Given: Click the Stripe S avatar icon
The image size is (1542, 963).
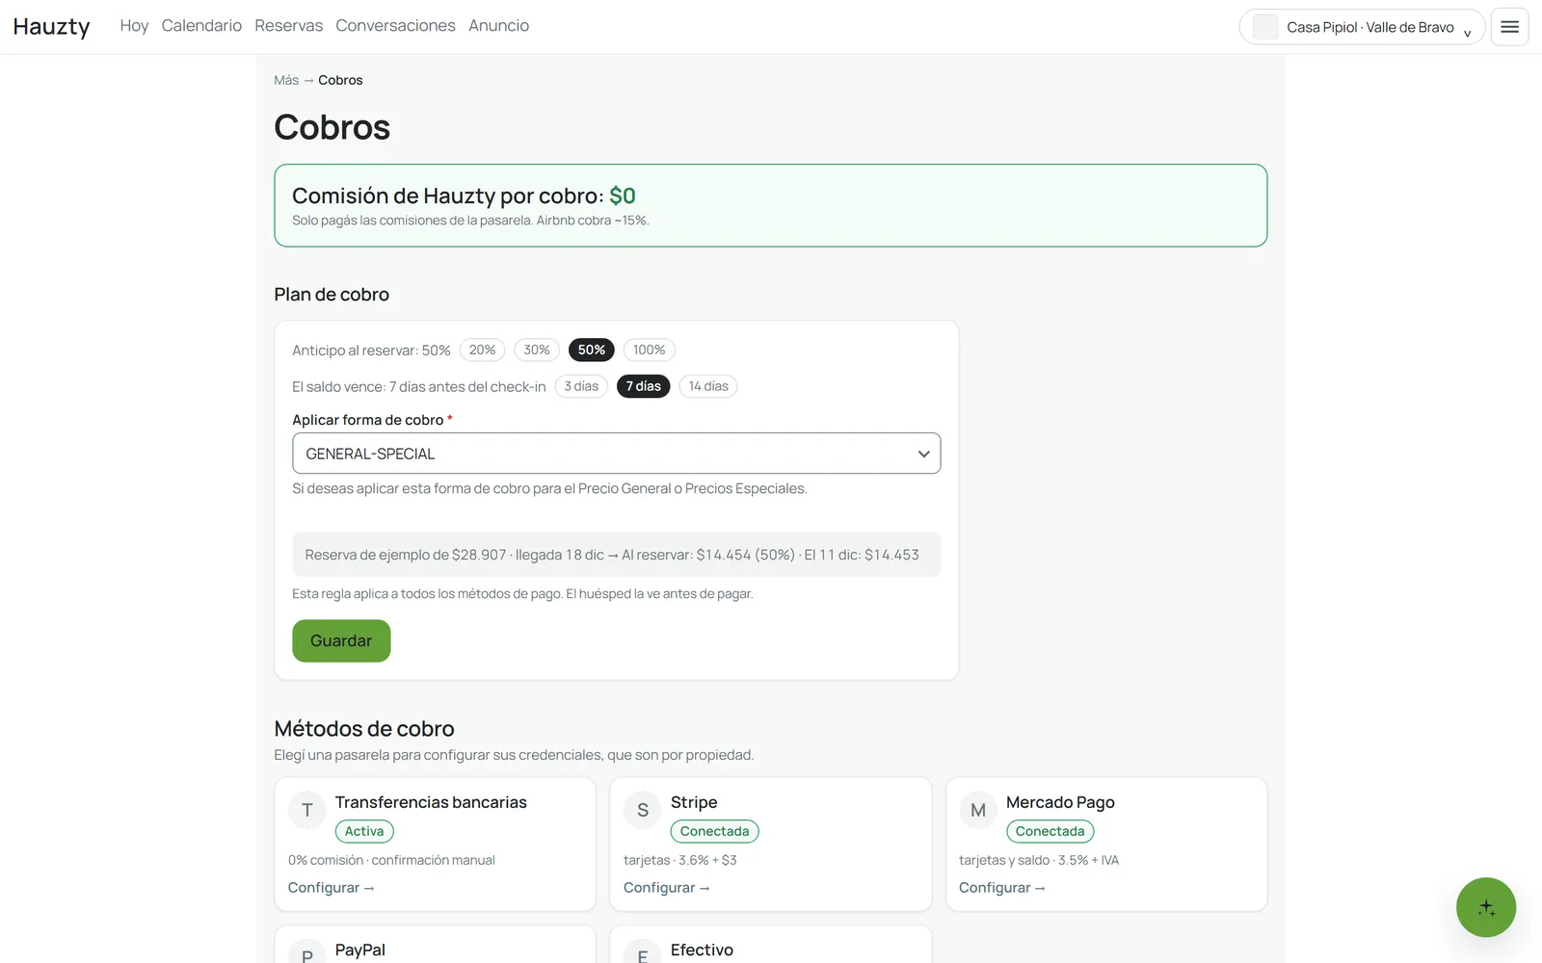Looking at the screenshot, I should (x=643, y=811).
